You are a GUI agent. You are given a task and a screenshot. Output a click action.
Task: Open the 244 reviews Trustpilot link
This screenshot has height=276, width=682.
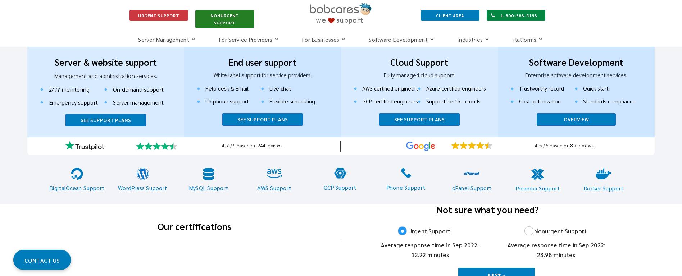(270, 146)
